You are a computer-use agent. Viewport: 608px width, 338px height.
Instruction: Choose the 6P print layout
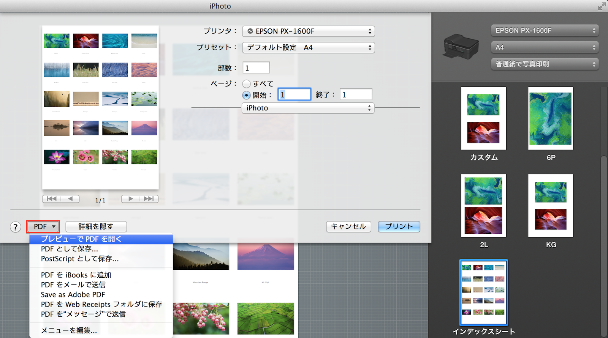point(551,118)
